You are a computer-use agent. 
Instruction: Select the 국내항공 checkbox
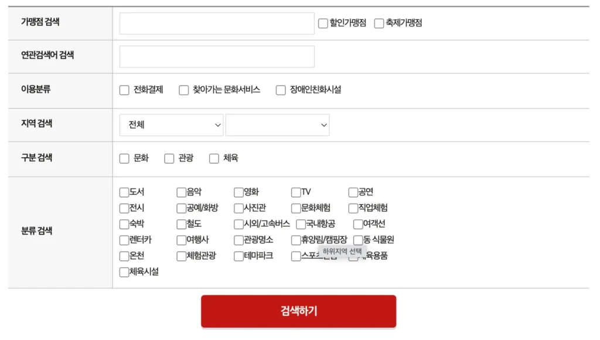(301, 224)
